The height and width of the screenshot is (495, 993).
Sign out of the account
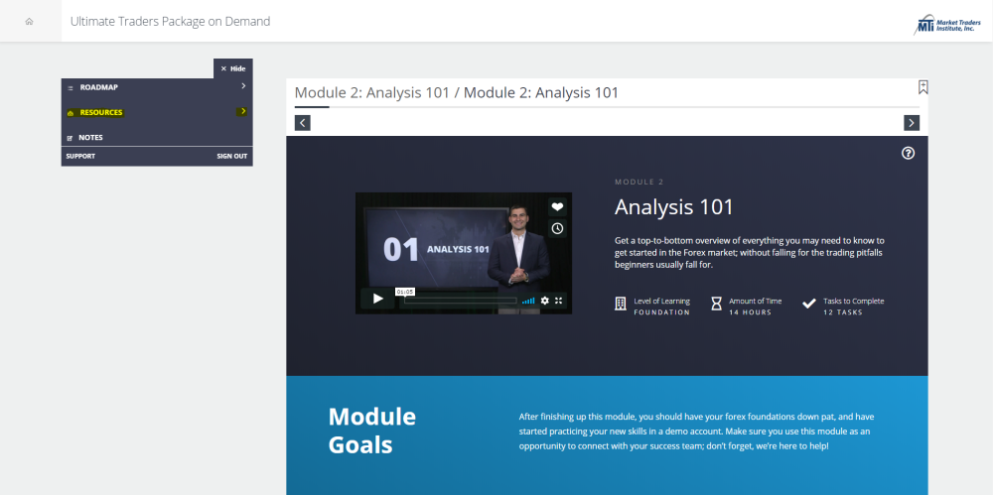click(231, 157)
